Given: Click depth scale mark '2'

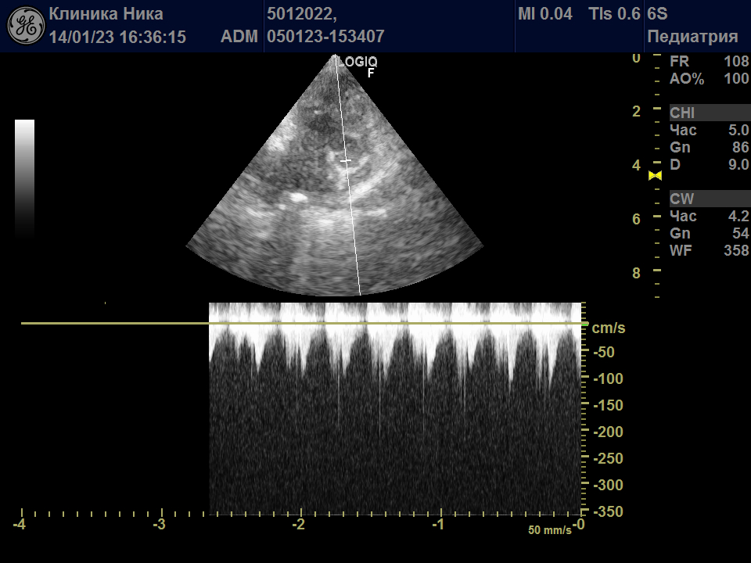Looking at the screenshot, I should (636, 112).
